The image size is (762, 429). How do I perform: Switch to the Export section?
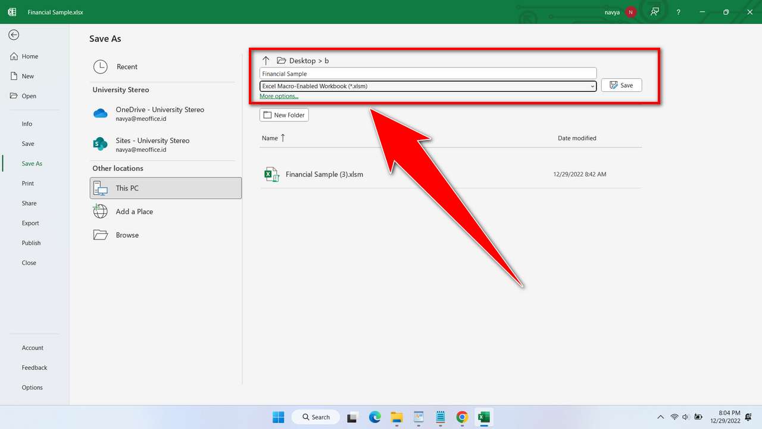[x=30, y=223]
